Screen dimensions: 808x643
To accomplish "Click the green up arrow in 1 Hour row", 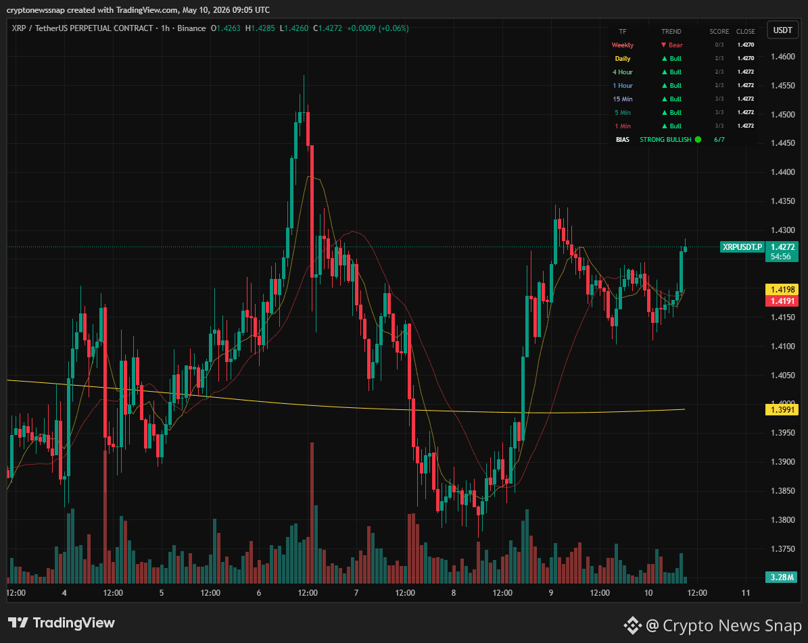I will click(x=664, y=86).
